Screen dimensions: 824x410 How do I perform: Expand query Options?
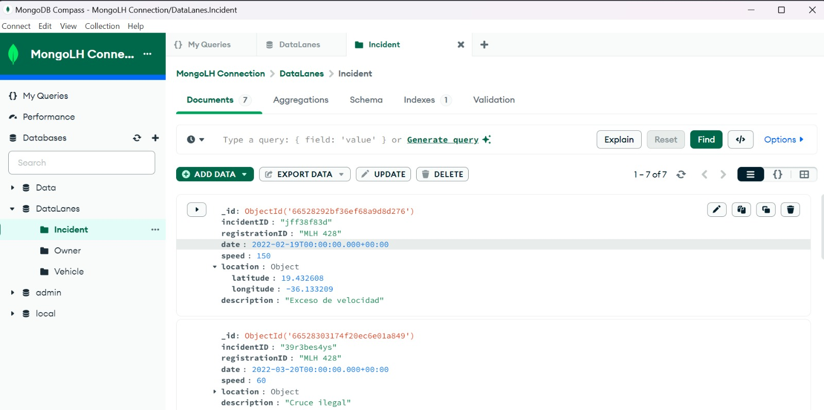[784, 140]
